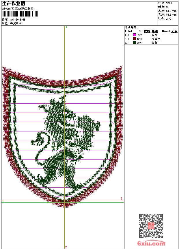The width and height of the screenshot is (179, 249).
Task: Click the stitch count 1288
Action: pos(139,39)
